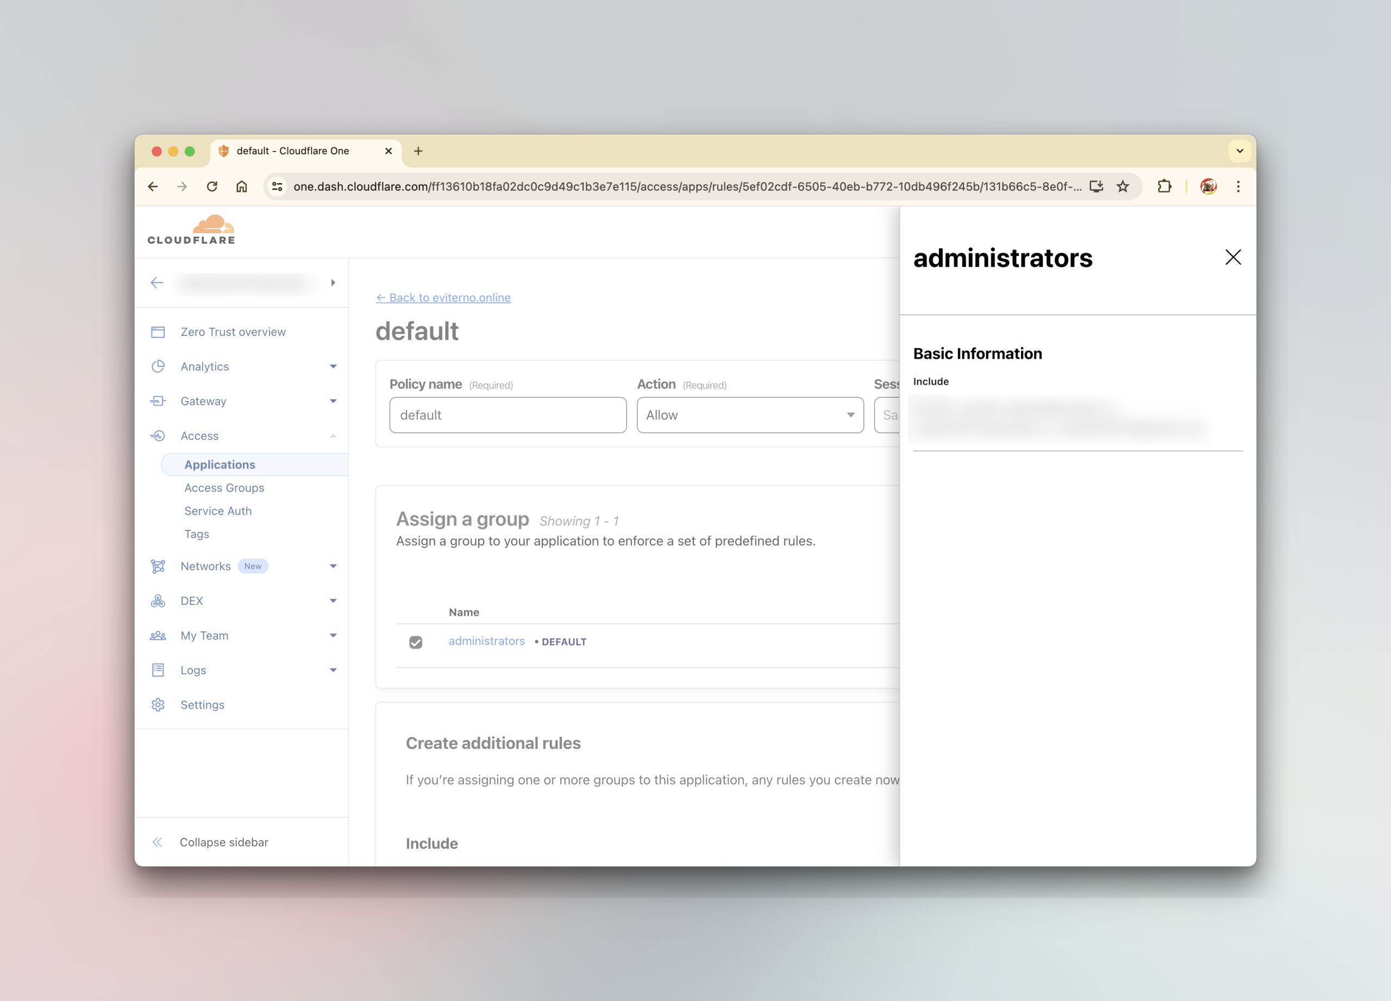Click the Policy name input field
This screenshot has width=1391, height=1001.
click(x=508, y=415)
